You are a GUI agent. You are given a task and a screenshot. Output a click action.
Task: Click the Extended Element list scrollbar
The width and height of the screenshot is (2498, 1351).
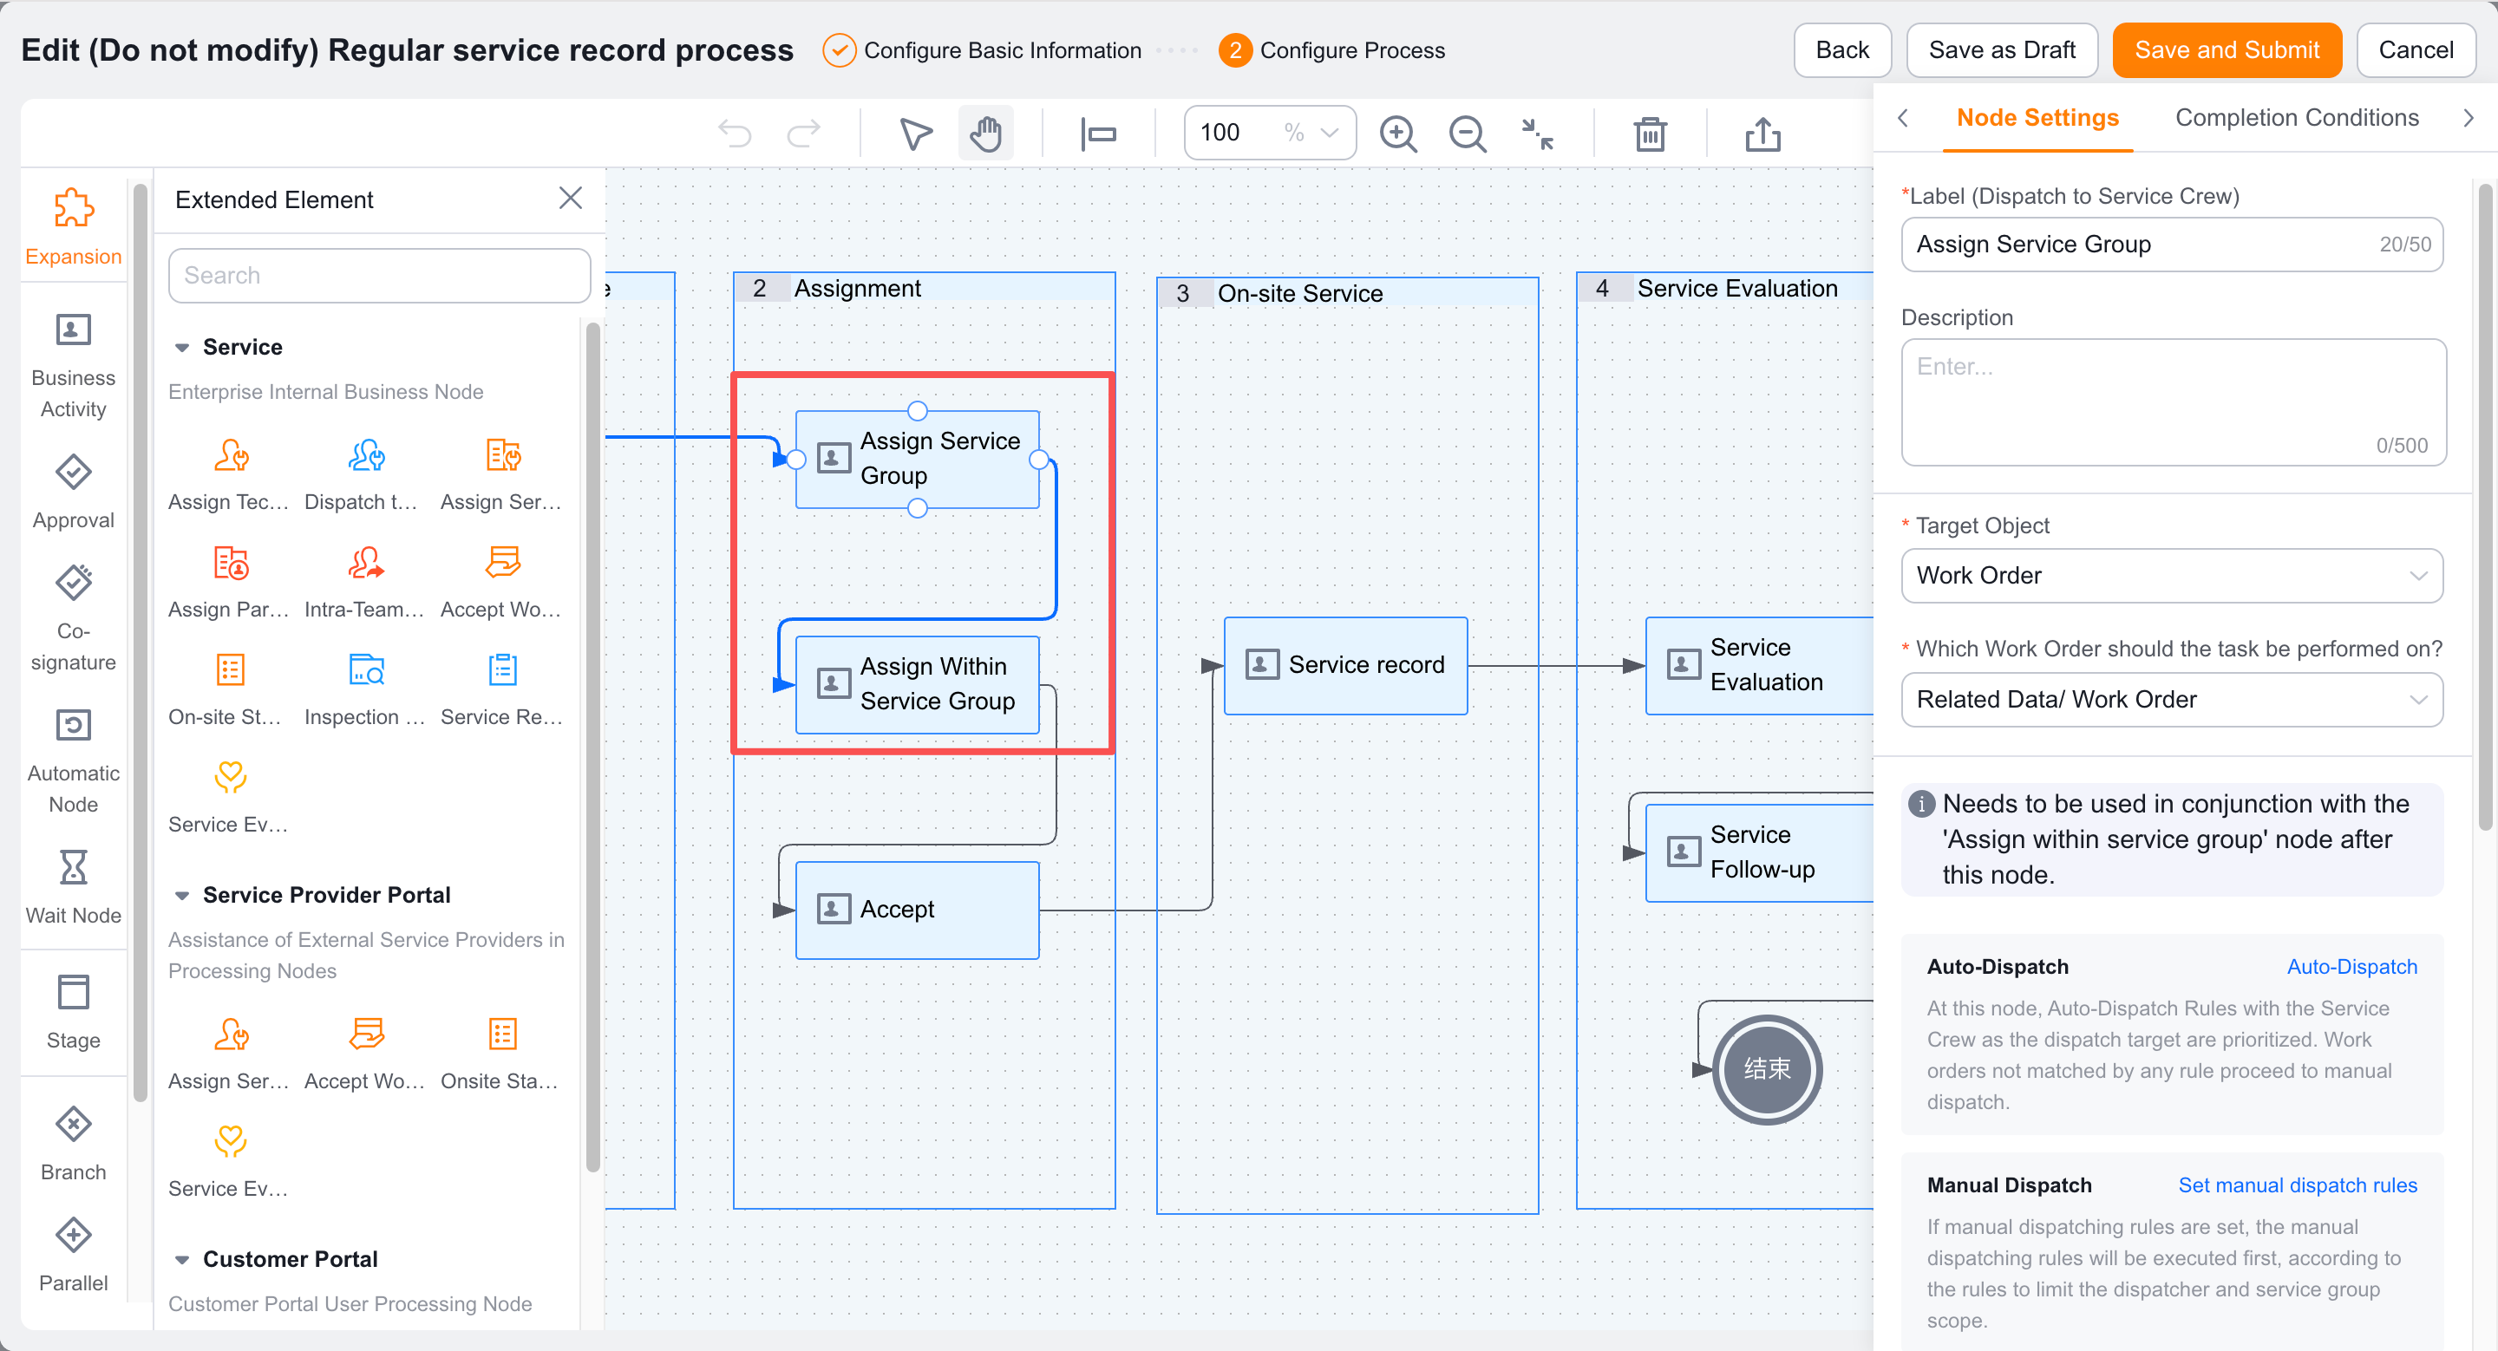click(x=592, y=747)
